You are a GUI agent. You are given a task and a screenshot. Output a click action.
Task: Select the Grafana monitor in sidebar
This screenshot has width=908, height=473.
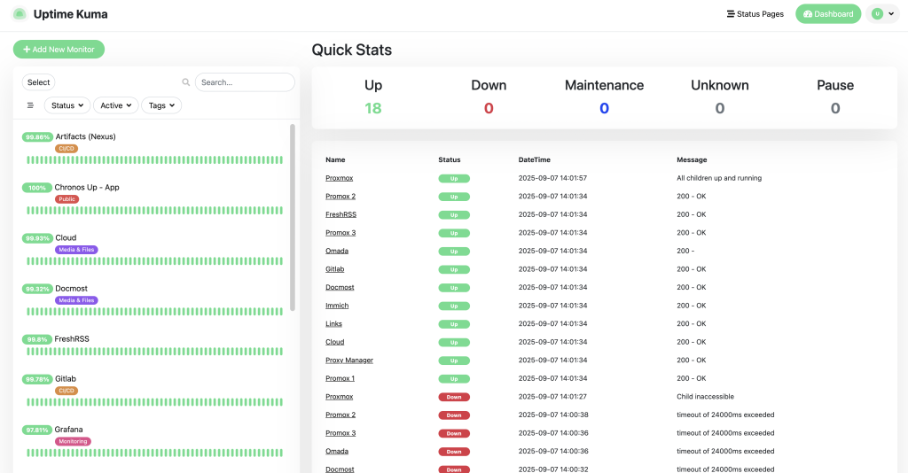pyautogui.click(x=68, y=430)
